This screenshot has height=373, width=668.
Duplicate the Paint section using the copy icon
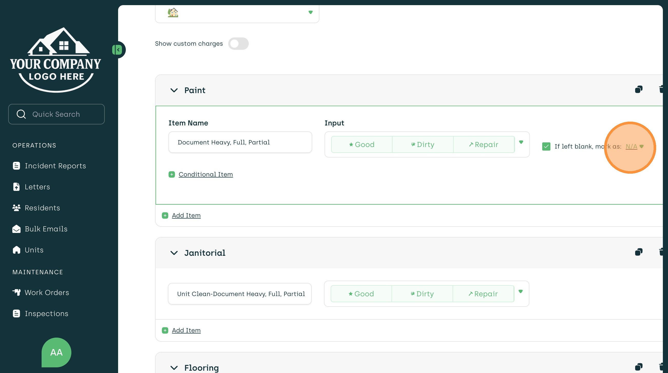point(638,90)
